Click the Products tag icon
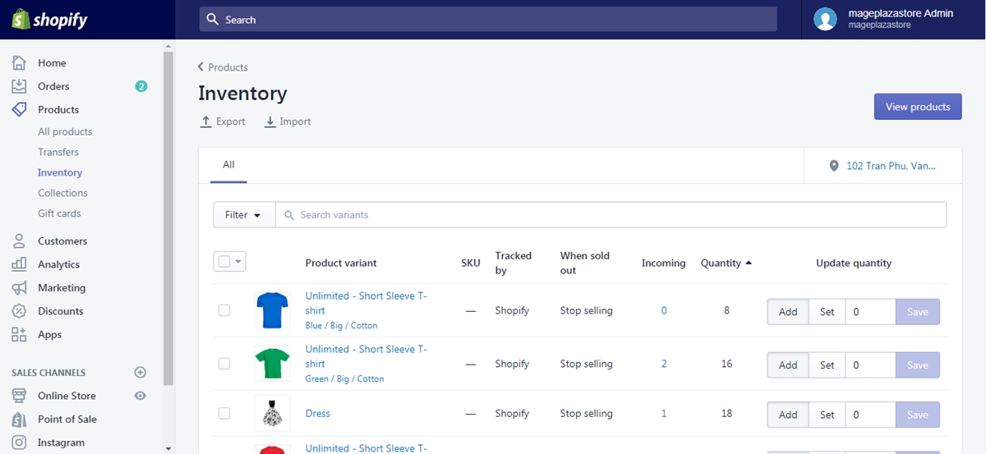986x454 pixels. [x=19, y=109]
